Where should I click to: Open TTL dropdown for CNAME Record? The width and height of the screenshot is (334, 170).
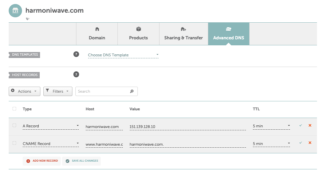(271, 144)
